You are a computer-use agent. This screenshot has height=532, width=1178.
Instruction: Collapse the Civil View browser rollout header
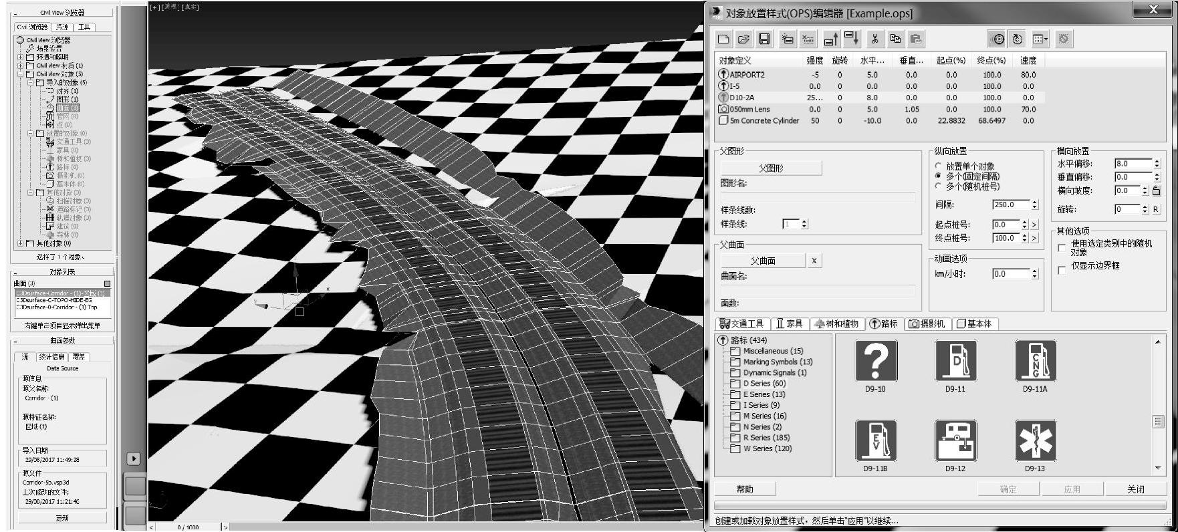click(x=62, y=12)
